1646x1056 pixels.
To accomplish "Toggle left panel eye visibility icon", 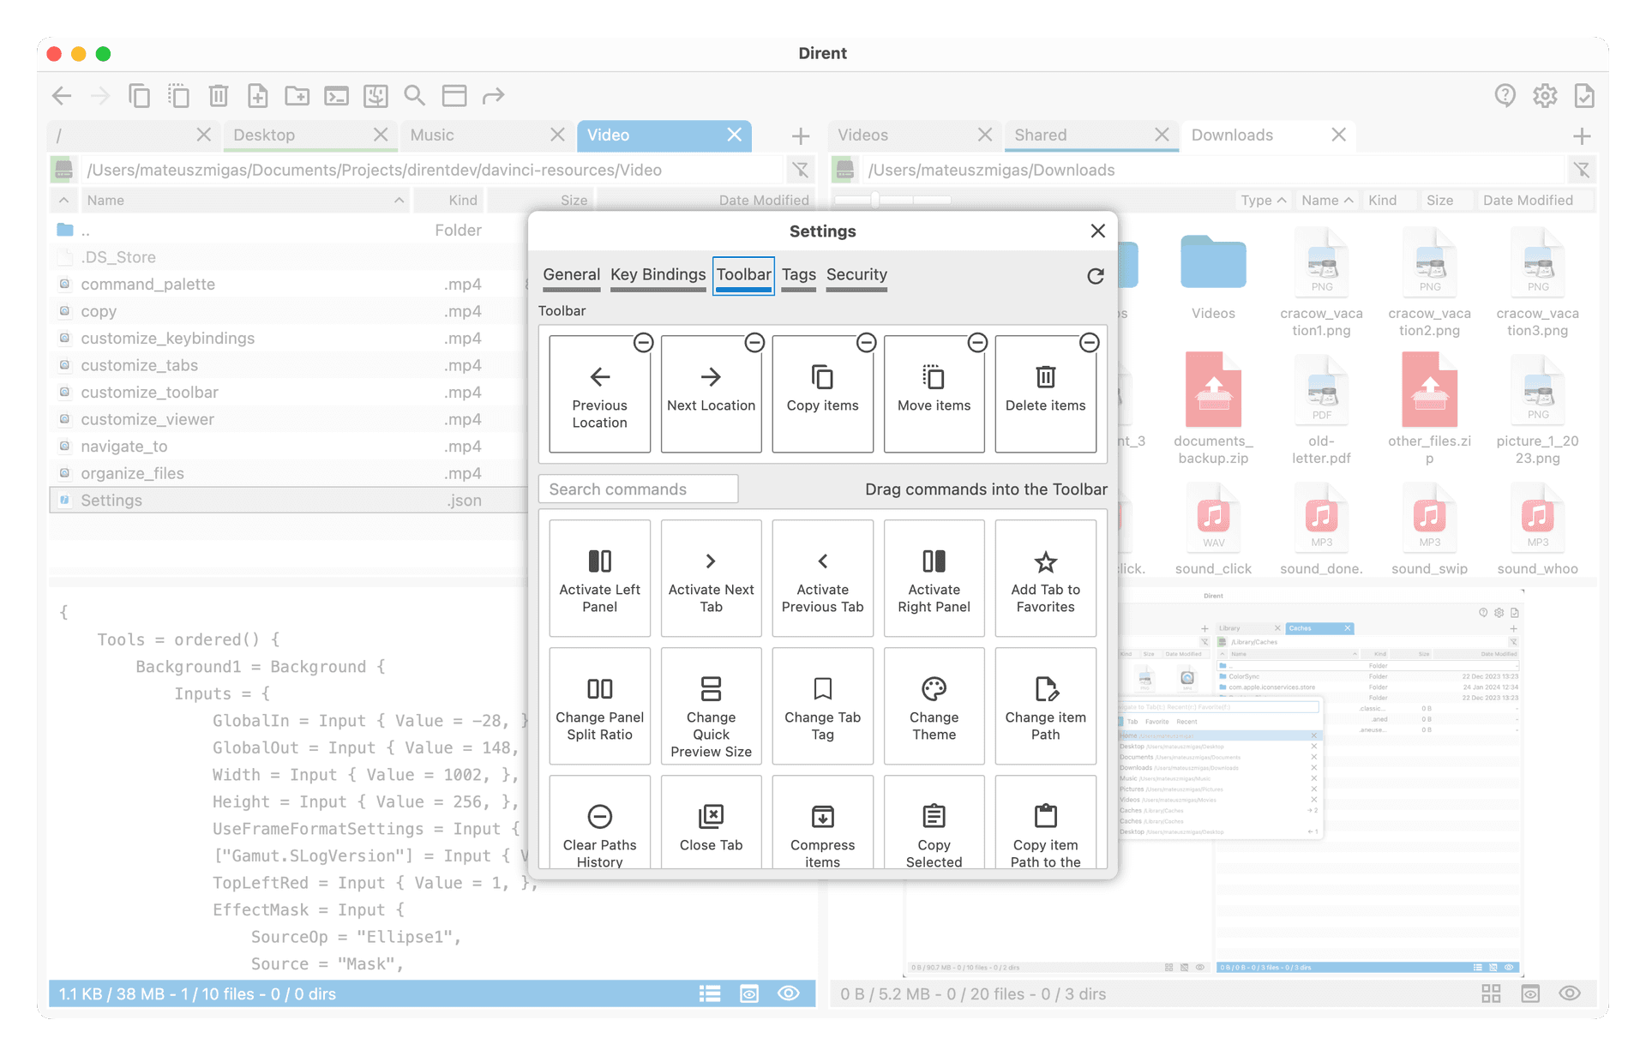I will point(789,993).
